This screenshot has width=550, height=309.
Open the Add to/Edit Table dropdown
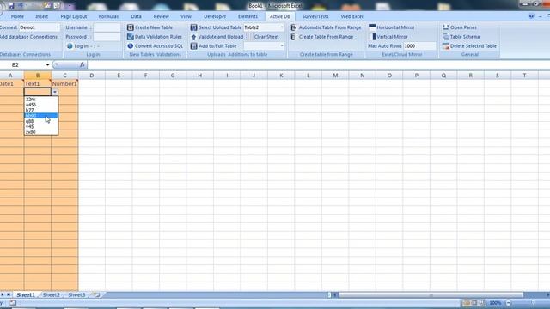coord(281,45)
